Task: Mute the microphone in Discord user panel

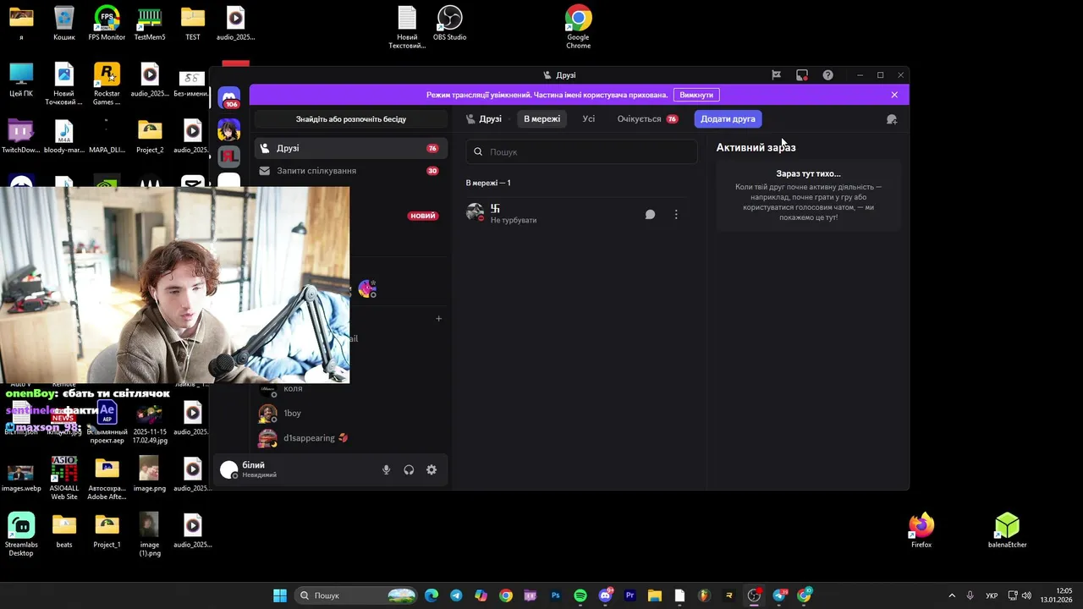Action: coord(387,470)
